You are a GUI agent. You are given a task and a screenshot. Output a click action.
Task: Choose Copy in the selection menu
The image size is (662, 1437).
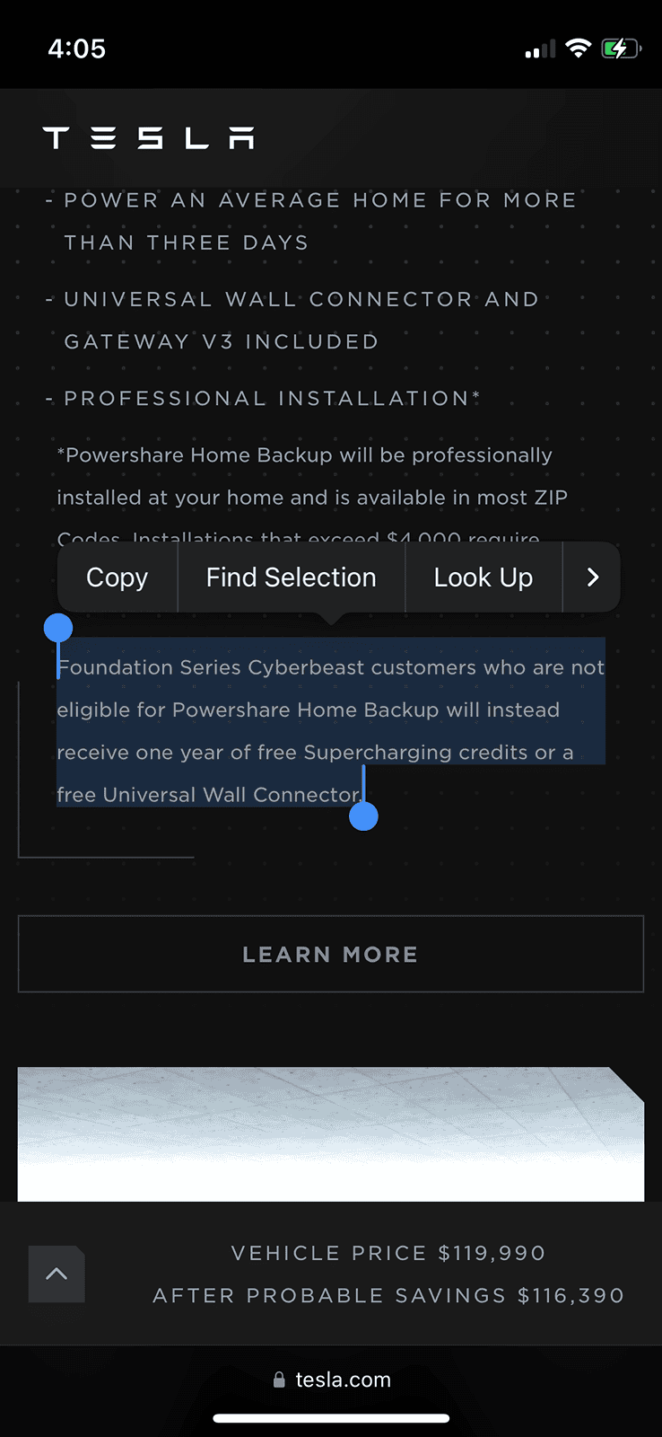(117, 577)
